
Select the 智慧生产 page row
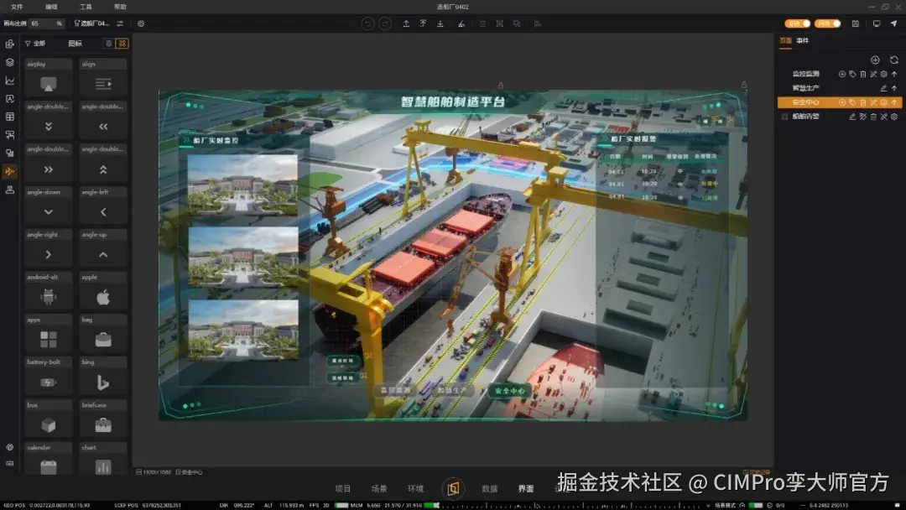[839, 88]
